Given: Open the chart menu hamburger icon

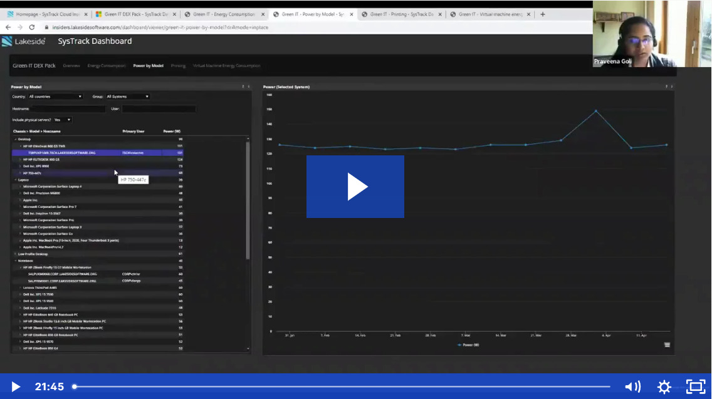Looking at the screenshot, I should pos(667,345).
